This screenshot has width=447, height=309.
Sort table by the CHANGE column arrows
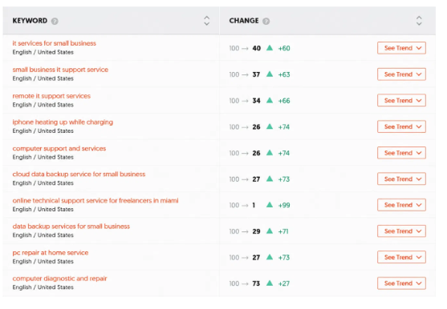[x=419, y=21]
